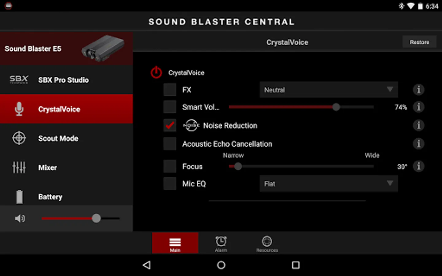The width and height of the screenshot is (442, 276).
Task: Click the app notification icon top-left
Action: coord(8,6)
